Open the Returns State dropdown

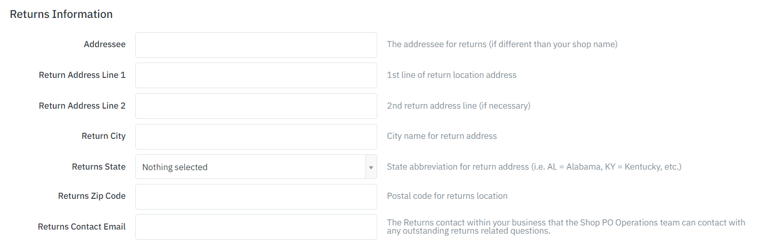(x=250, y=167)
